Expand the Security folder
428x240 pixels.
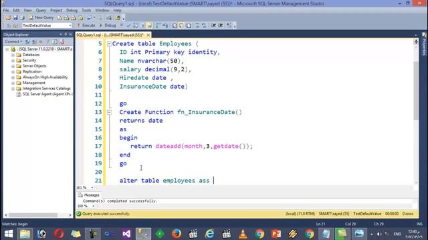click(x=13, y=61)
